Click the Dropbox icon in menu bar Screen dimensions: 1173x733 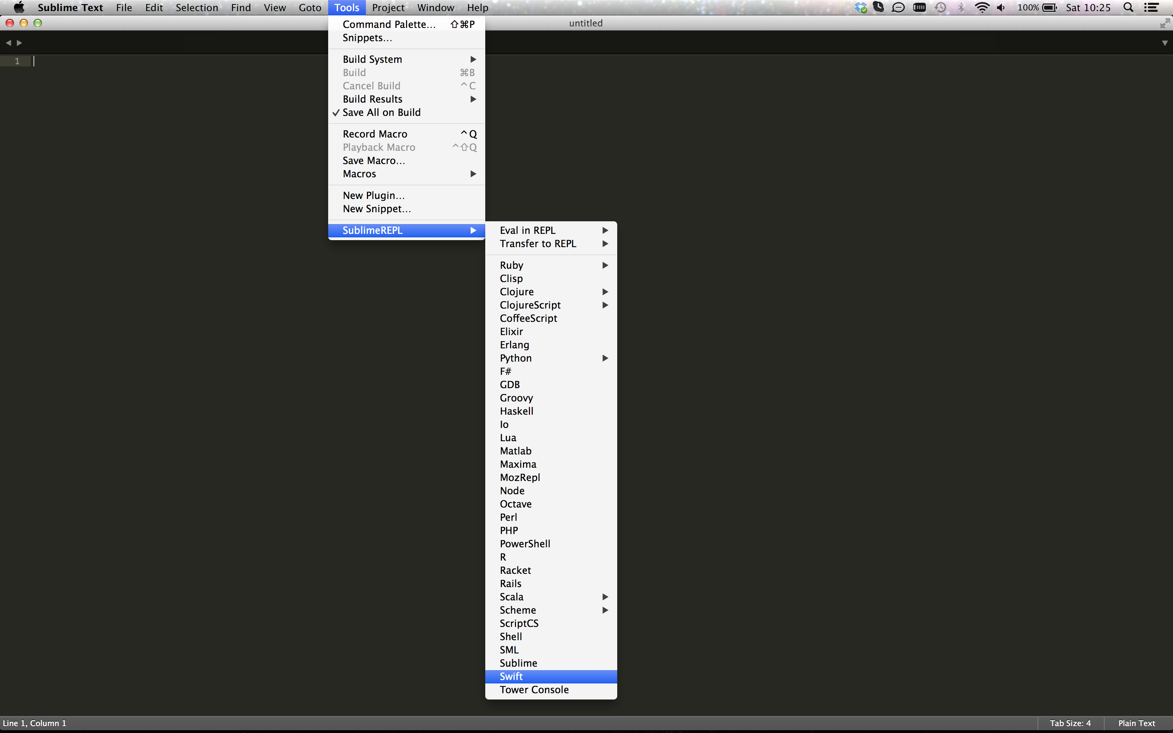tap(860, 8)
